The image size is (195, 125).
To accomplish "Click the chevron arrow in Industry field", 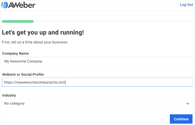I will point(188,104).
